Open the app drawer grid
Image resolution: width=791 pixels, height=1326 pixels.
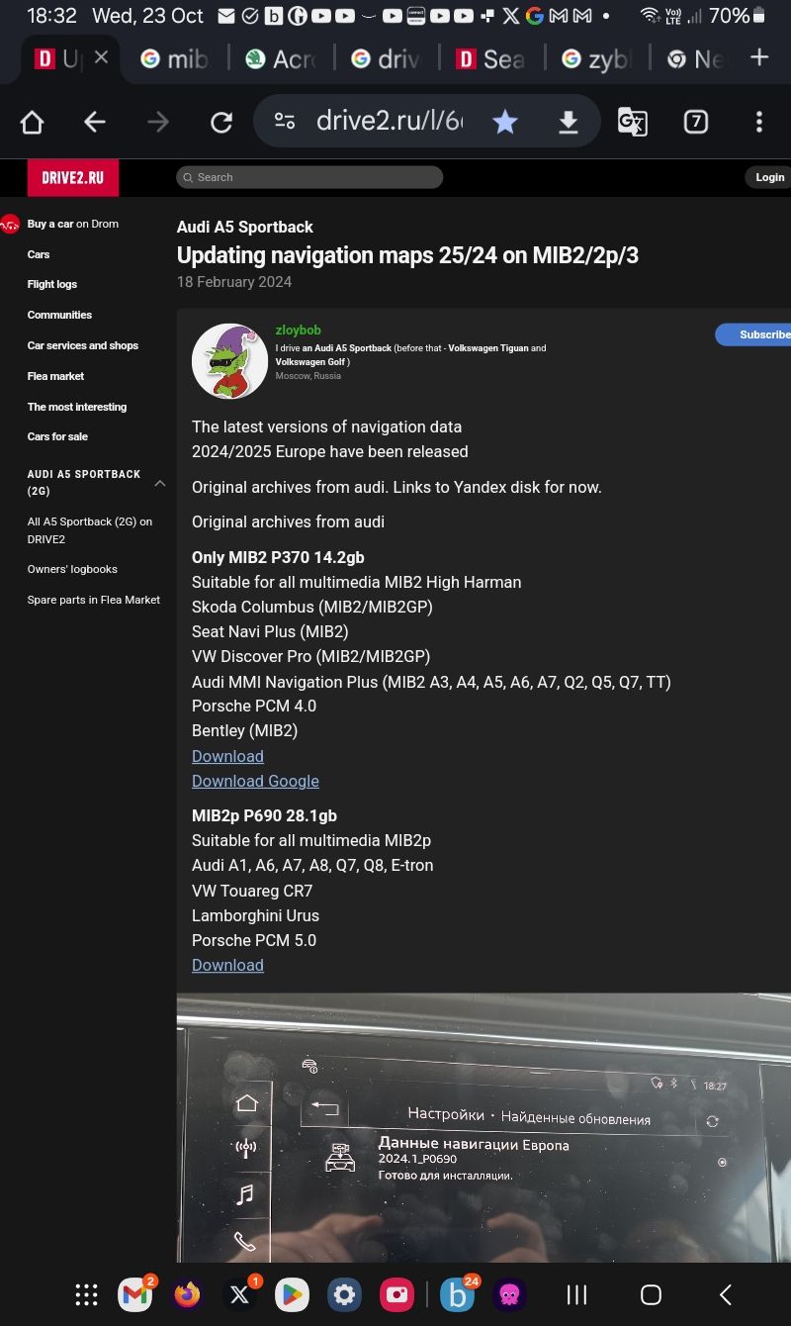click(86, 1294)
